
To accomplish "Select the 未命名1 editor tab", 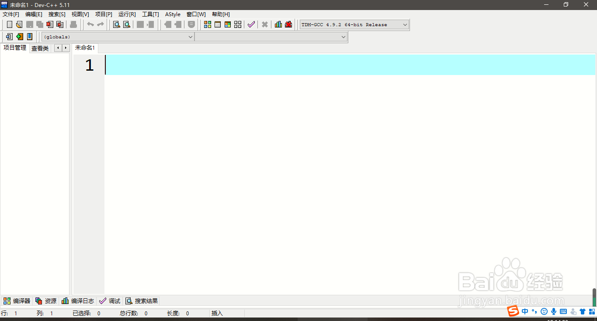I will tap(85, 48).
